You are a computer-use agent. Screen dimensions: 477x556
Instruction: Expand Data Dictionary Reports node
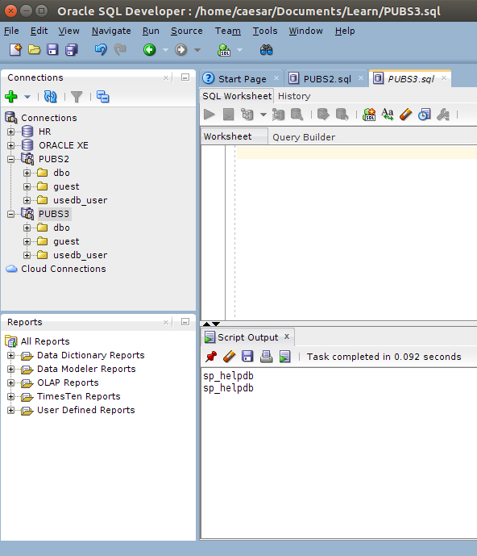pos(11,355)
